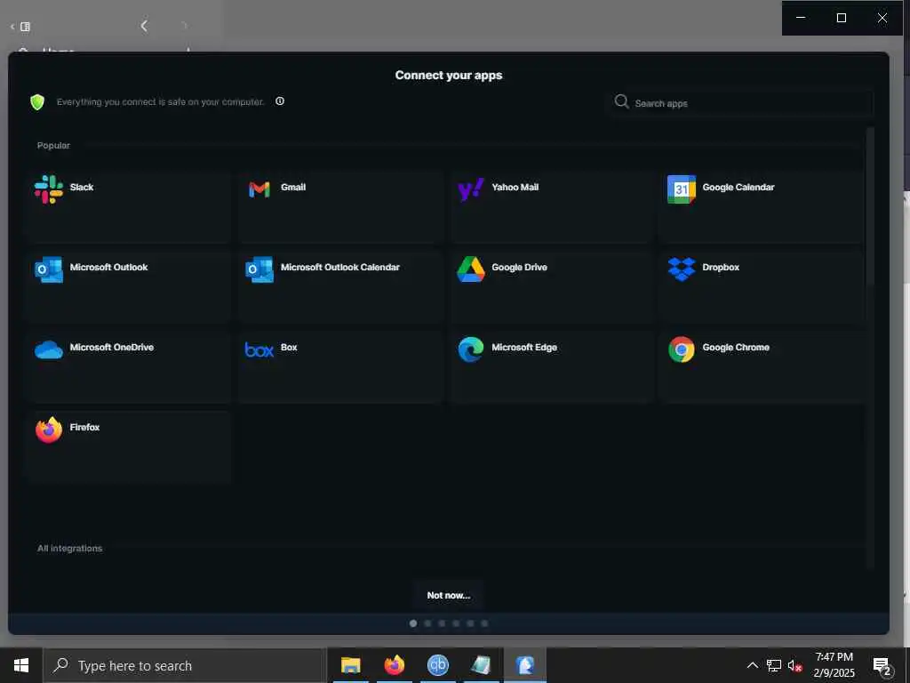Open Firefox from the Windows taskbar
The image size is (910, 683).
coord(394,665)
